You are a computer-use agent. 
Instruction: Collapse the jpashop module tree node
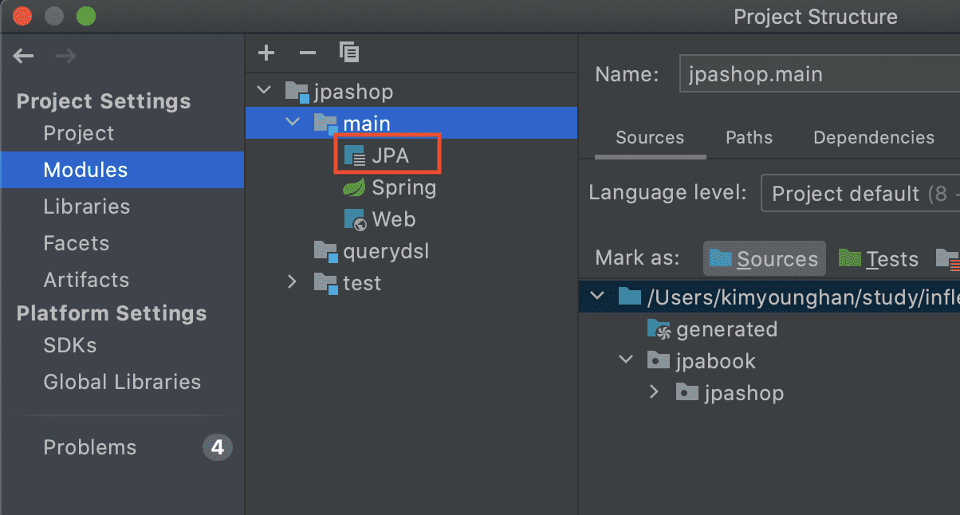264,91
